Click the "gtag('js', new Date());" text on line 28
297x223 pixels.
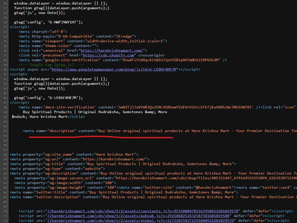click(x=40, y=13)
